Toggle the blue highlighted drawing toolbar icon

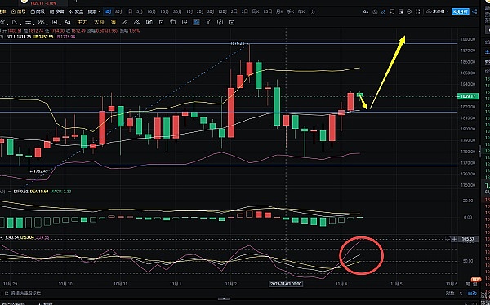(196, 22)
